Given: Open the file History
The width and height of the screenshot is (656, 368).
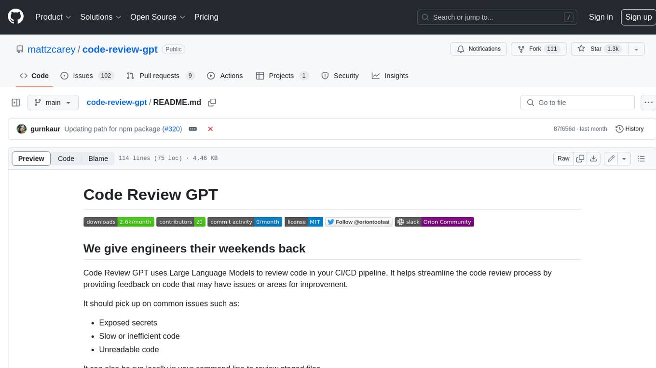Looking at the screenshot, I should point(629,129).
